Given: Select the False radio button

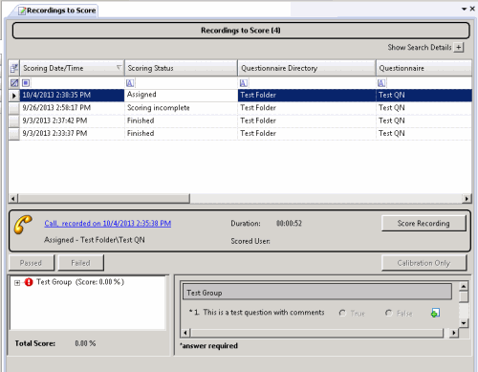Looking at the screenshot, I should click(x=388, y=313).
